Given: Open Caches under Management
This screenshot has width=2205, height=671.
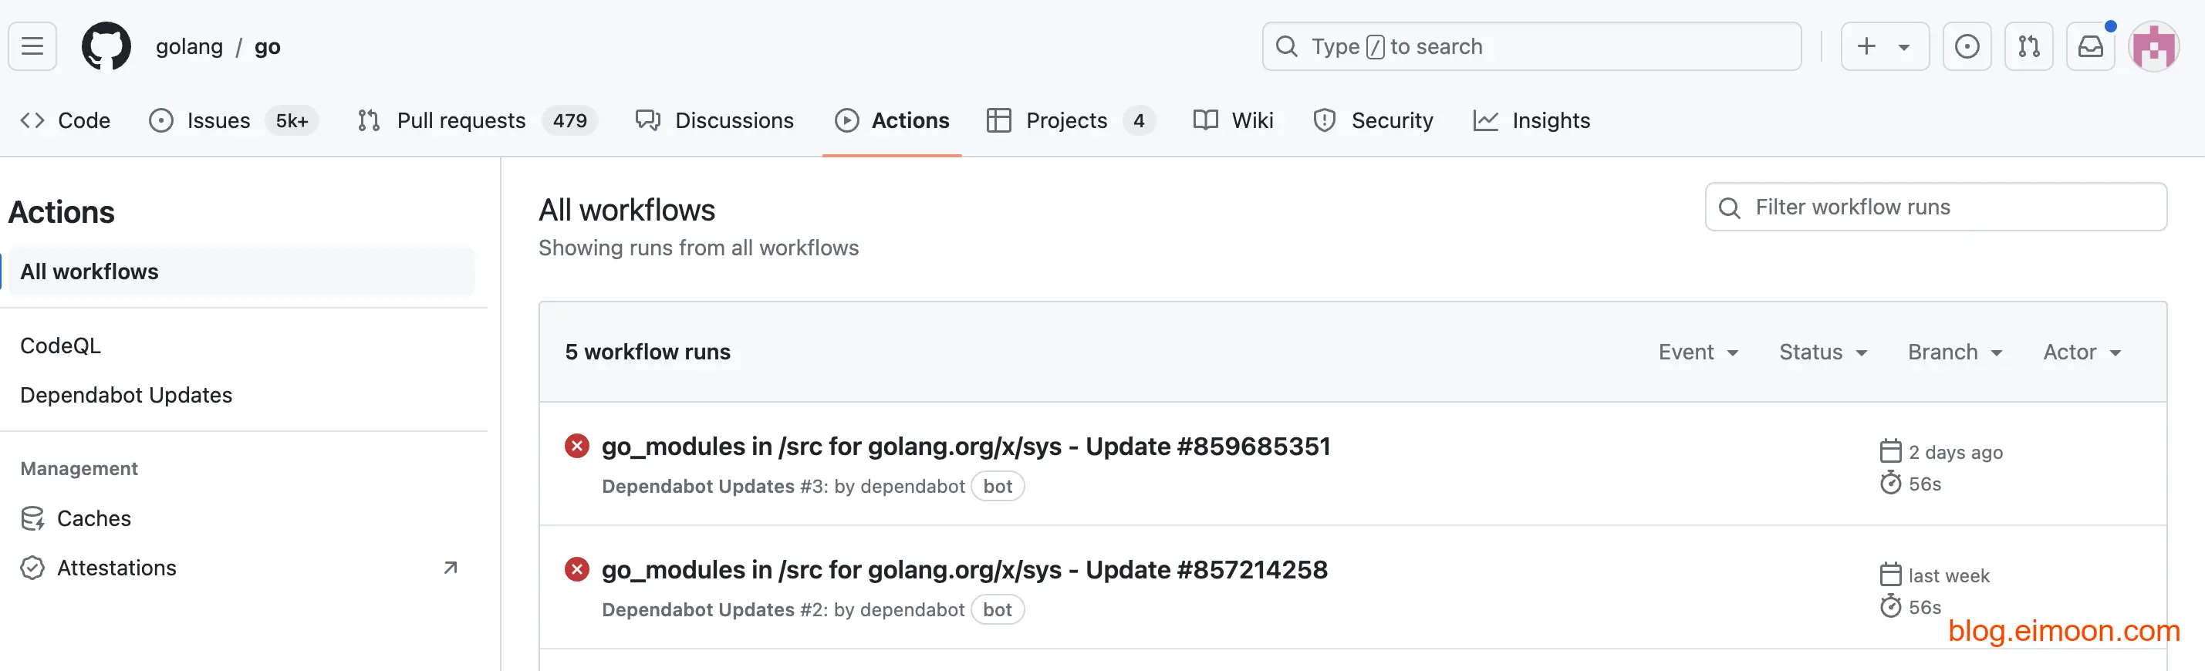Looking at the screenshot, I should [x=93, y=518].
